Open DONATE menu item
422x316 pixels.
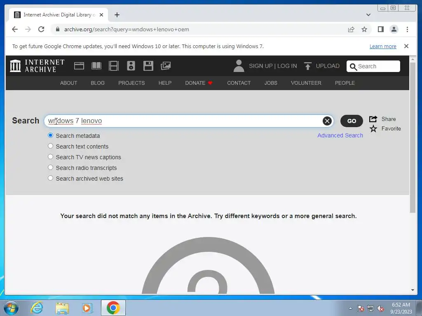199,83
